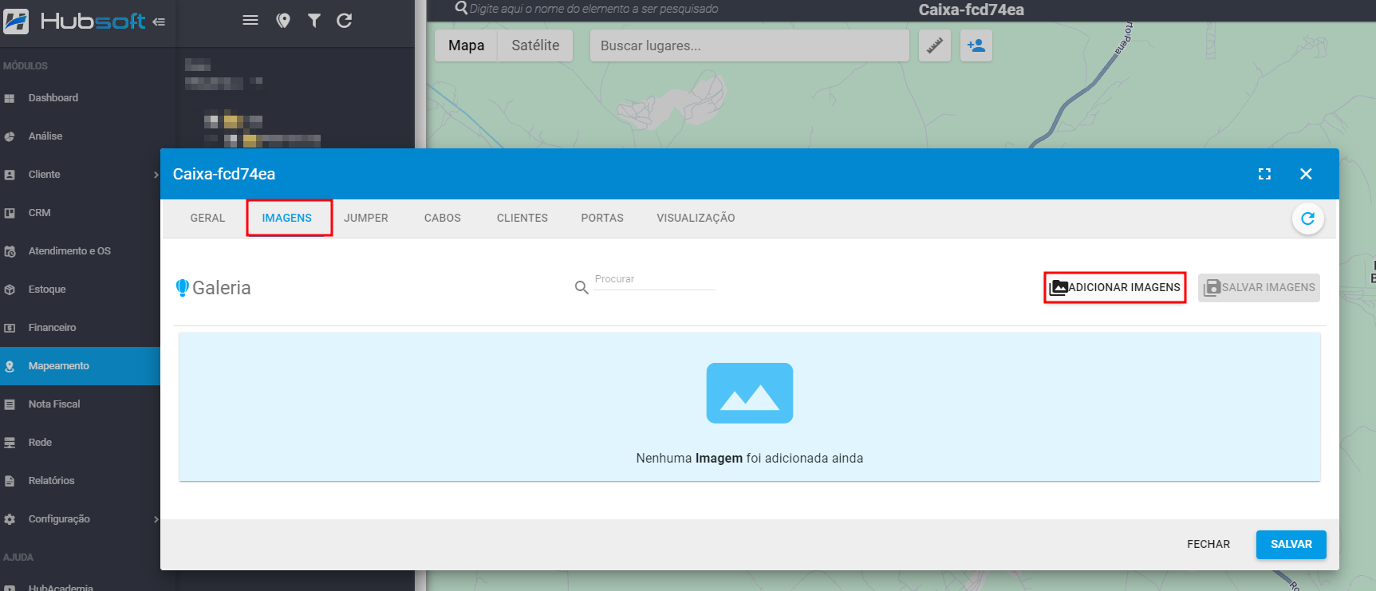The height and width of the screenshot is (591, 1376).
Task: Open the Dashboard module
Action: (80, 98)
